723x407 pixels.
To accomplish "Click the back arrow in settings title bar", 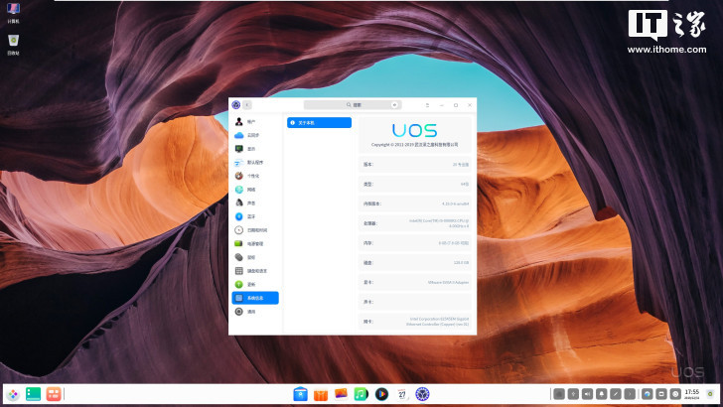I will pyautogui.click(x=247, y=105).
